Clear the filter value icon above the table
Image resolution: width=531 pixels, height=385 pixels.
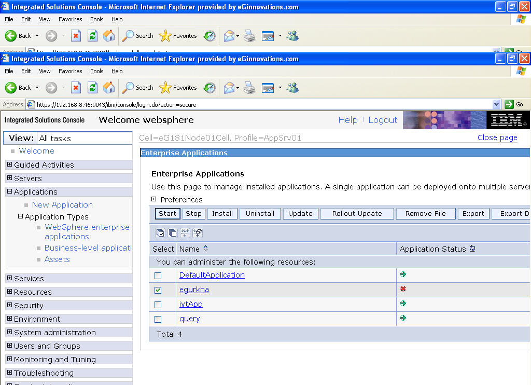click(x=198, y=233)
